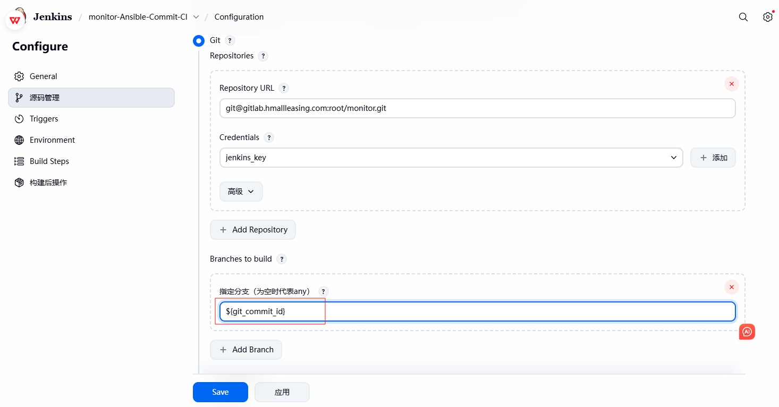The height and width of the screenshot is (407, 779).
Task: Select the Git radio button
Action: (199, 41)
